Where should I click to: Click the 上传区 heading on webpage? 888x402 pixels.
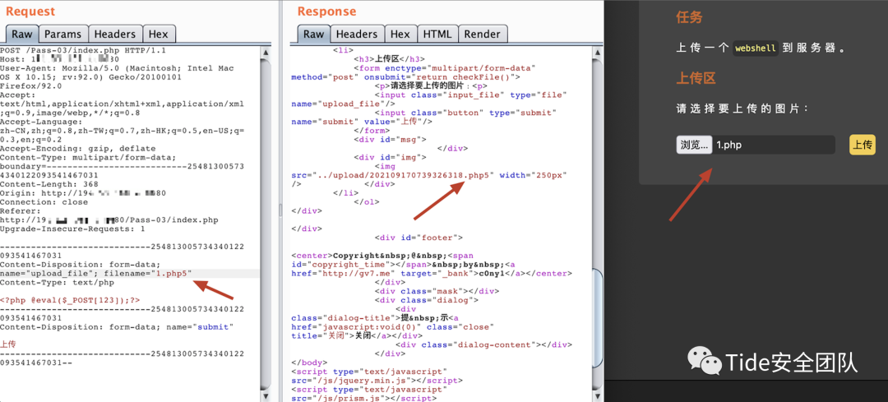click(x=696, y=78)
